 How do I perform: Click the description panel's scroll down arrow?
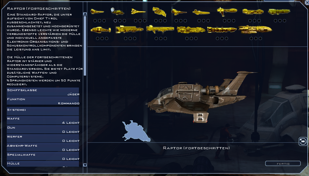(85, 165)
